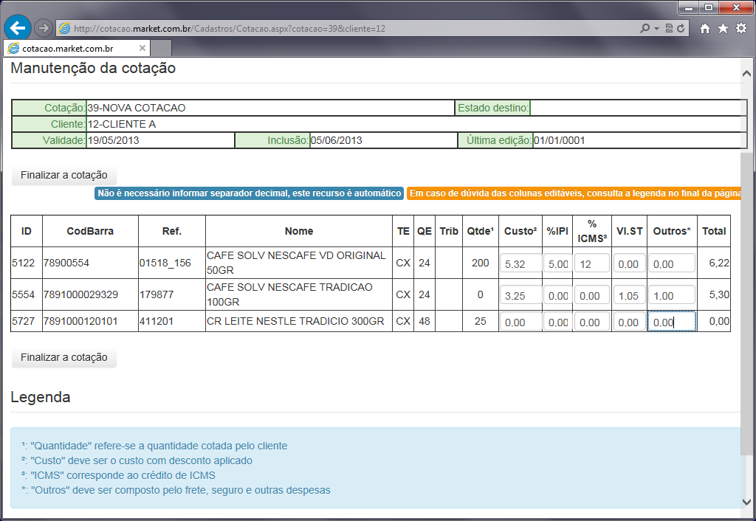Click the top Finalizar a cotação button

pos(64,175)
